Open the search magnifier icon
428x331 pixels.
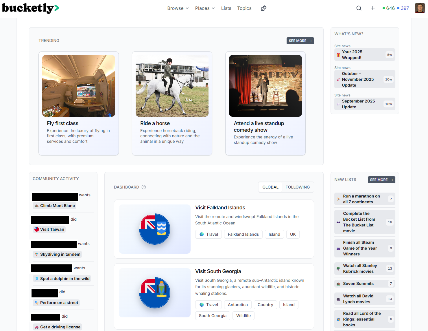(359, 8)
